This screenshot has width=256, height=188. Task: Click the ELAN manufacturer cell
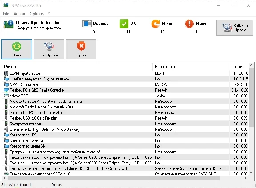pos(159,73)
